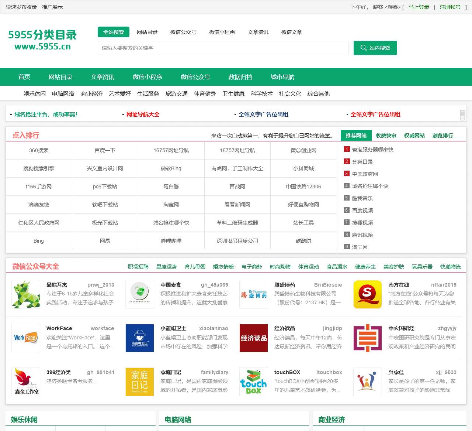Select the 文章资讯 search tab
Image resolution: width=472 pixels, height=431 pixels.
coord(258,32)
